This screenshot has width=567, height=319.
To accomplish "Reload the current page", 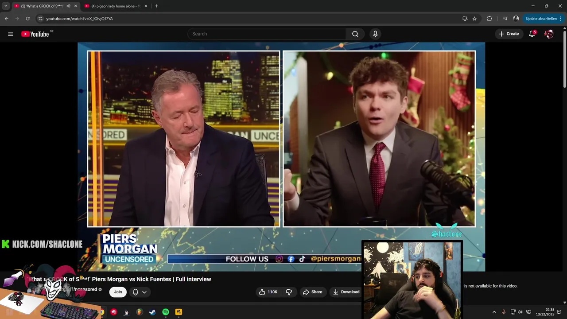I will (x=27, y=19).
